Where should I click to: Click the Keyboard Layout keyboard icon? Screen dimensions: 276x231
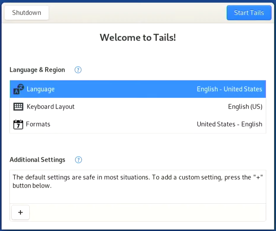[x=18, y=107]
